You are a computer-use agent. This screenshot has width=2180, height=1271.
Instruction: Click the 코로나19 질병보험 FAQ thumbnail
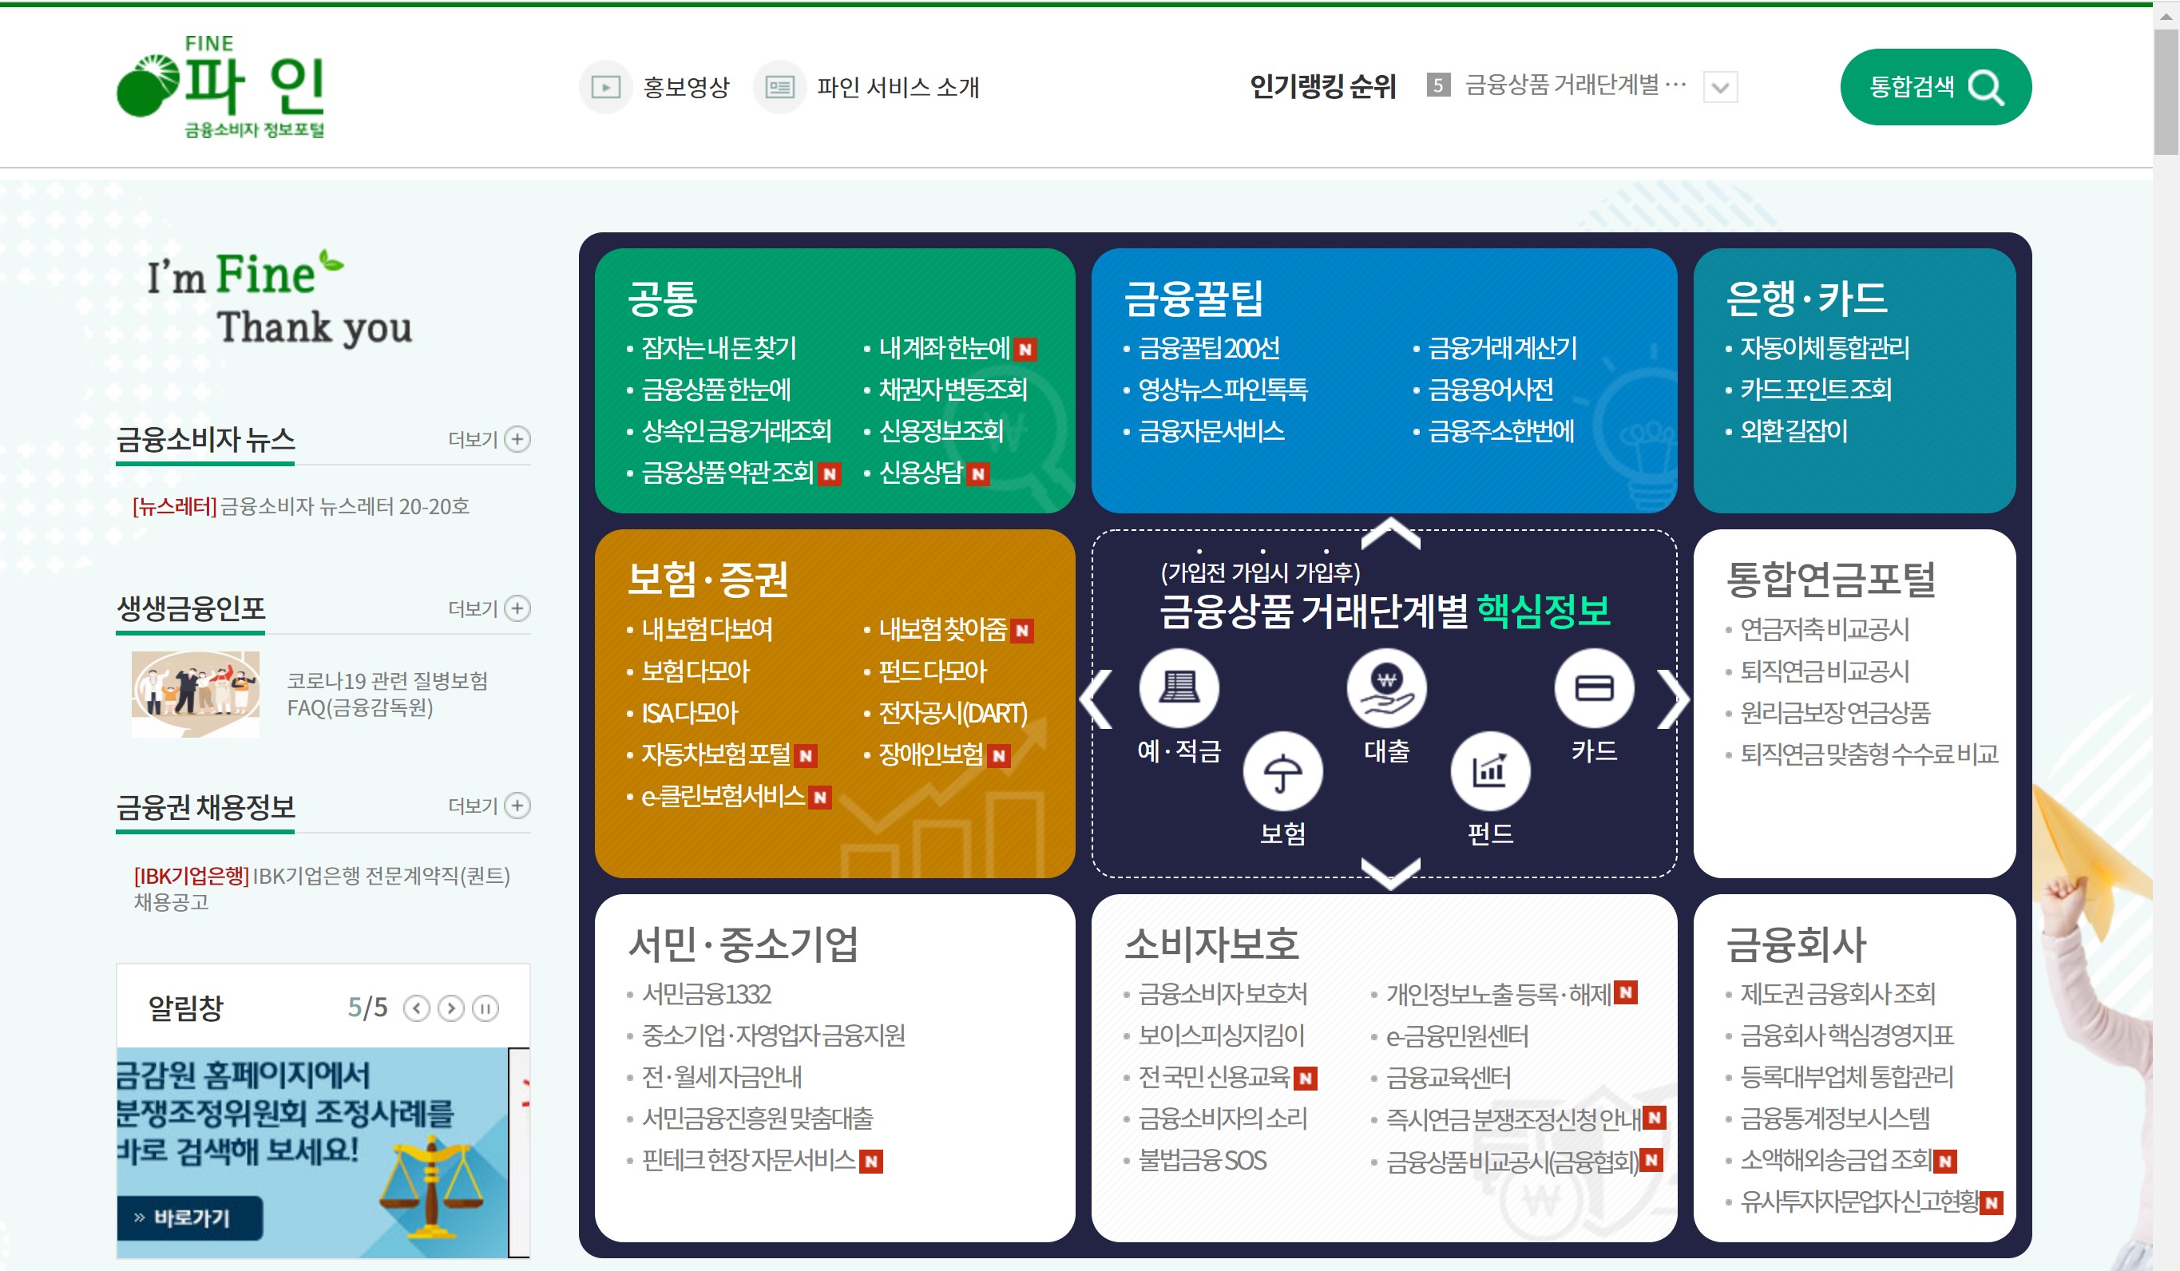pyautogui.click(x=196, y=695)
